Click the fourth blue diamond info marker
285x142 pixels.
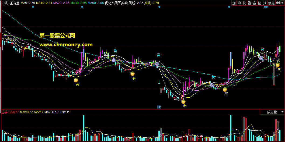229,7
